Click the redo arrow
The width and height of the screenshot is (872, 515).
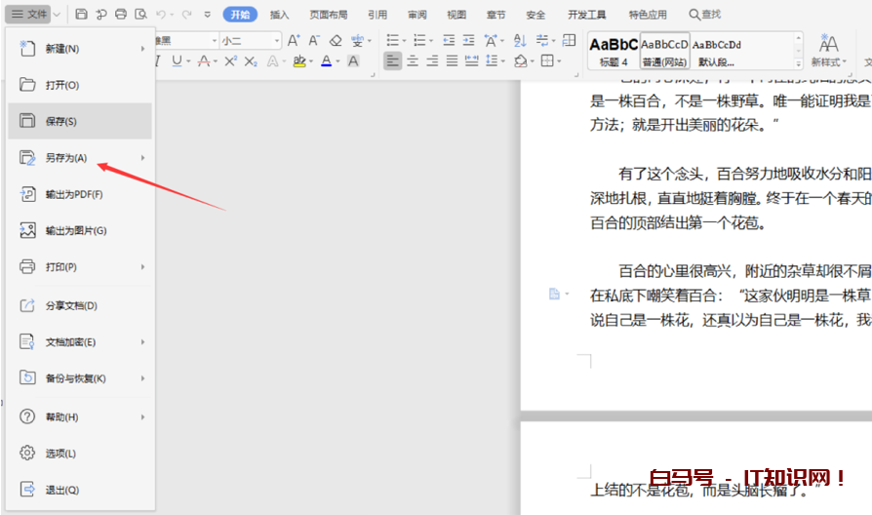coord(187,15)
